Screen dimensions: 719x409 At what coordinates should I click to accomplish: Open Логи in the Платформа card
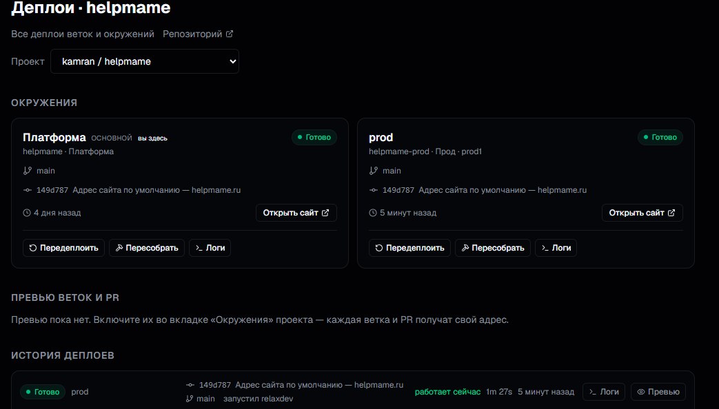(210, 248)
